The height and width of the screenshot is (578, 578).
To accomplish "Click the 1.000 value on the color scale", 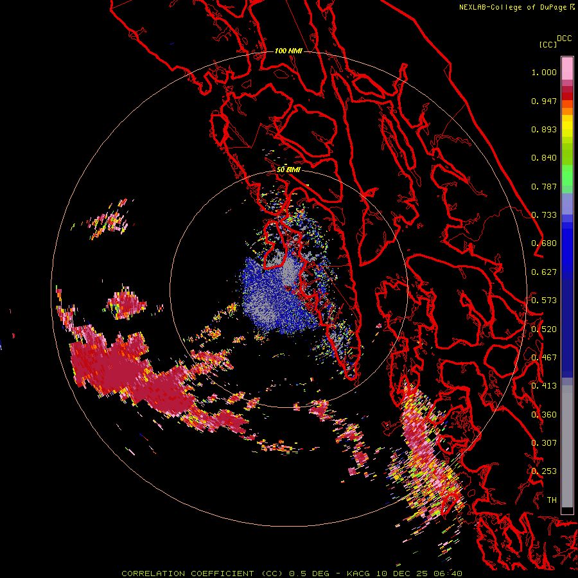I will pyautogui.click(x=544, y=72).
